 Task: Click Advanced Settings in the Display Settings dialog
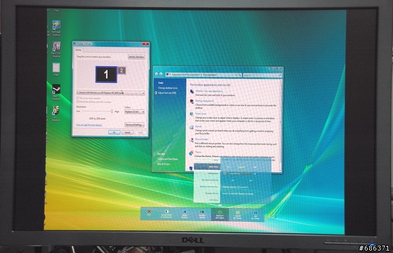134,125
